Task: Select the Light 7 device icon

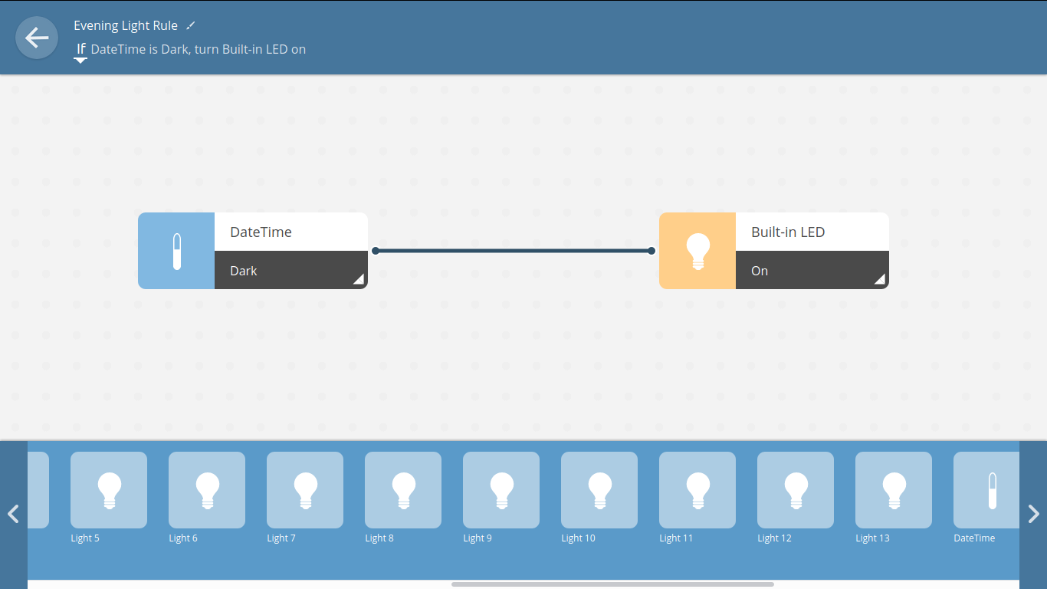Action: coord(304,490)
